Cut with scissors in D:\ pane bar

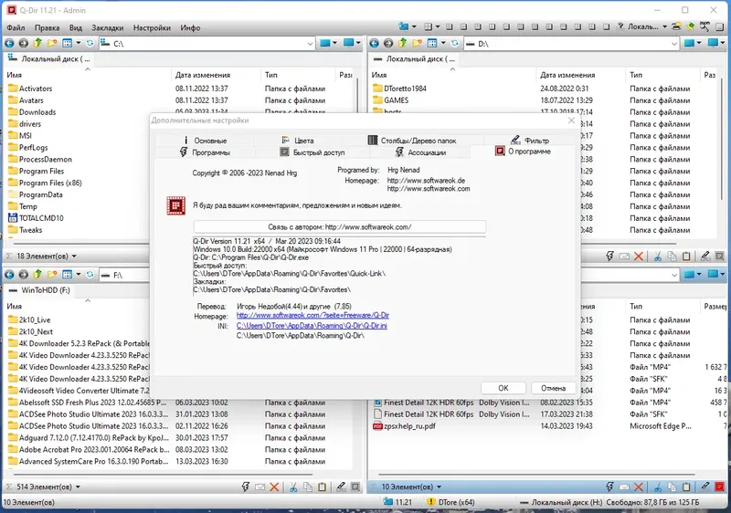click(x=658, y=256)
